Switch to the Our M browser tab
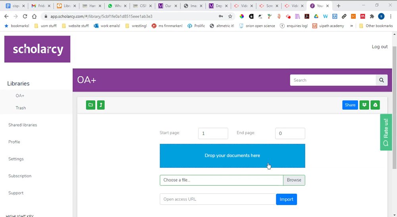397x217 pixels. [168, 6]
